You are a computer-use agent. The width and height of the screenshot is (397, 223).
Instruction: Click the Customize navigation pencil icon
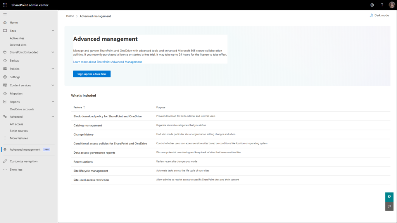pyautogui.click(x=5, y=161)
